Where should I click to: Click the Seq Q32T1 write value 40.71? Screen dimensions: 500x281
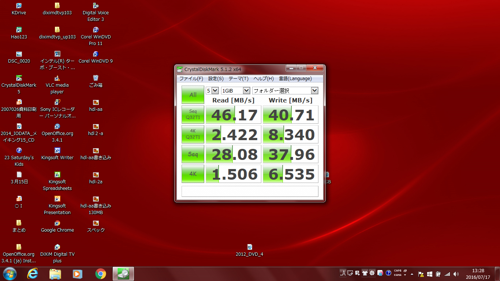291,115
